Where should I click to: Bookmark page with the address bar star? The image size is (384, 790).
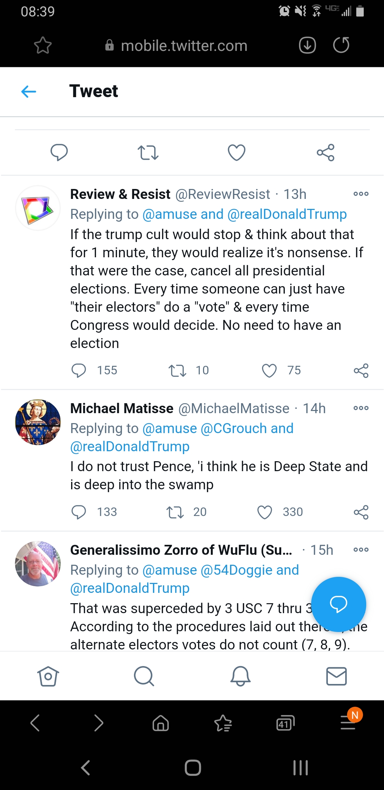tap(43, 46)
